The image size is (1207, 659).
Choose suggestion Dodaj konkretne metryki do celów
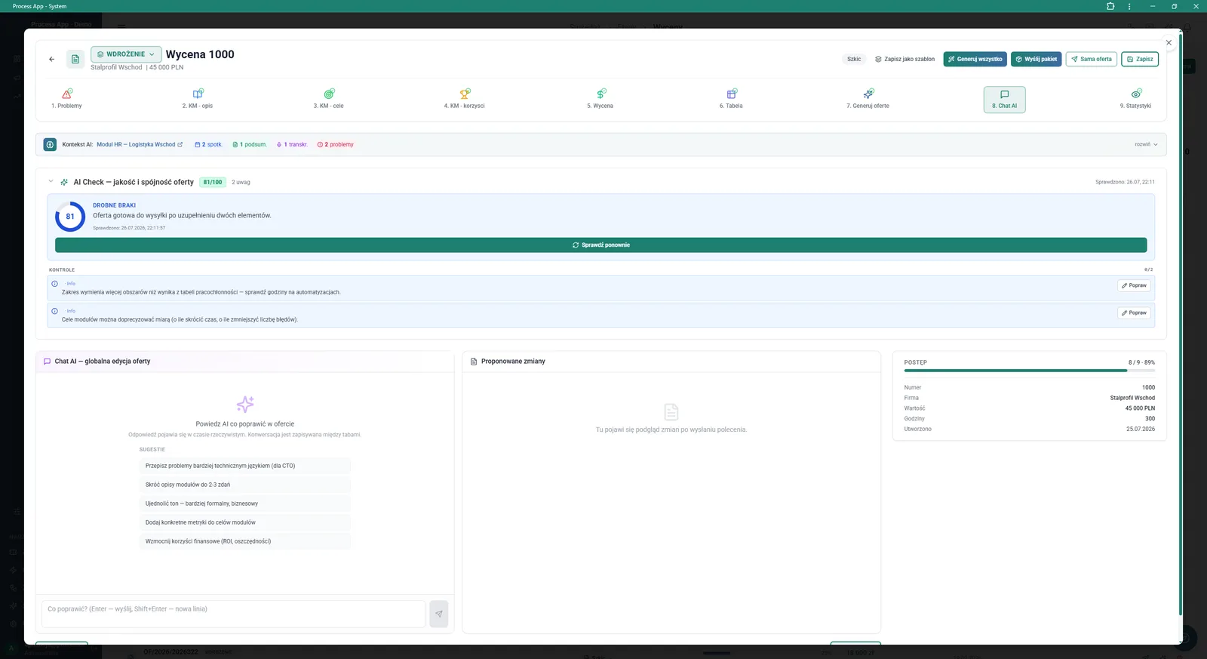tap(244, 522)
